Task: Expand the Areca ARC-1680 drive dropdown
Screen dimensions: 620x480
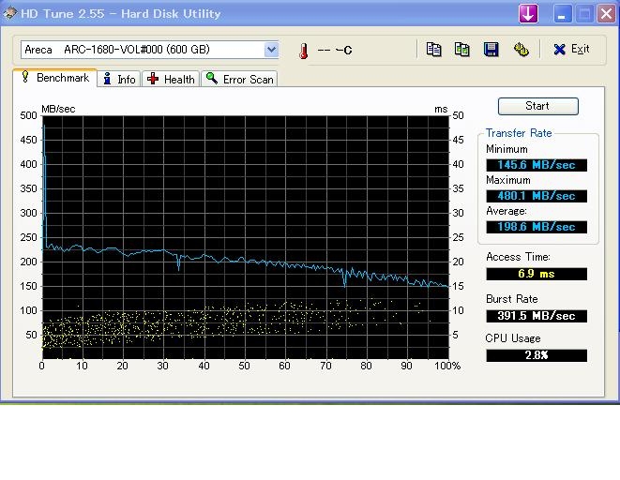Action: click(271, 50)
